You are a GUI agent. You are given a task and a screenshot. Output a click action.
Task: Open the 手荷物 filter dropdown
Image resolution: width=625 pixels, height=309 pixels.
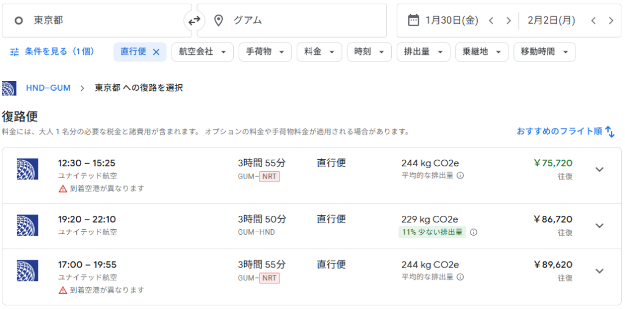265,52
